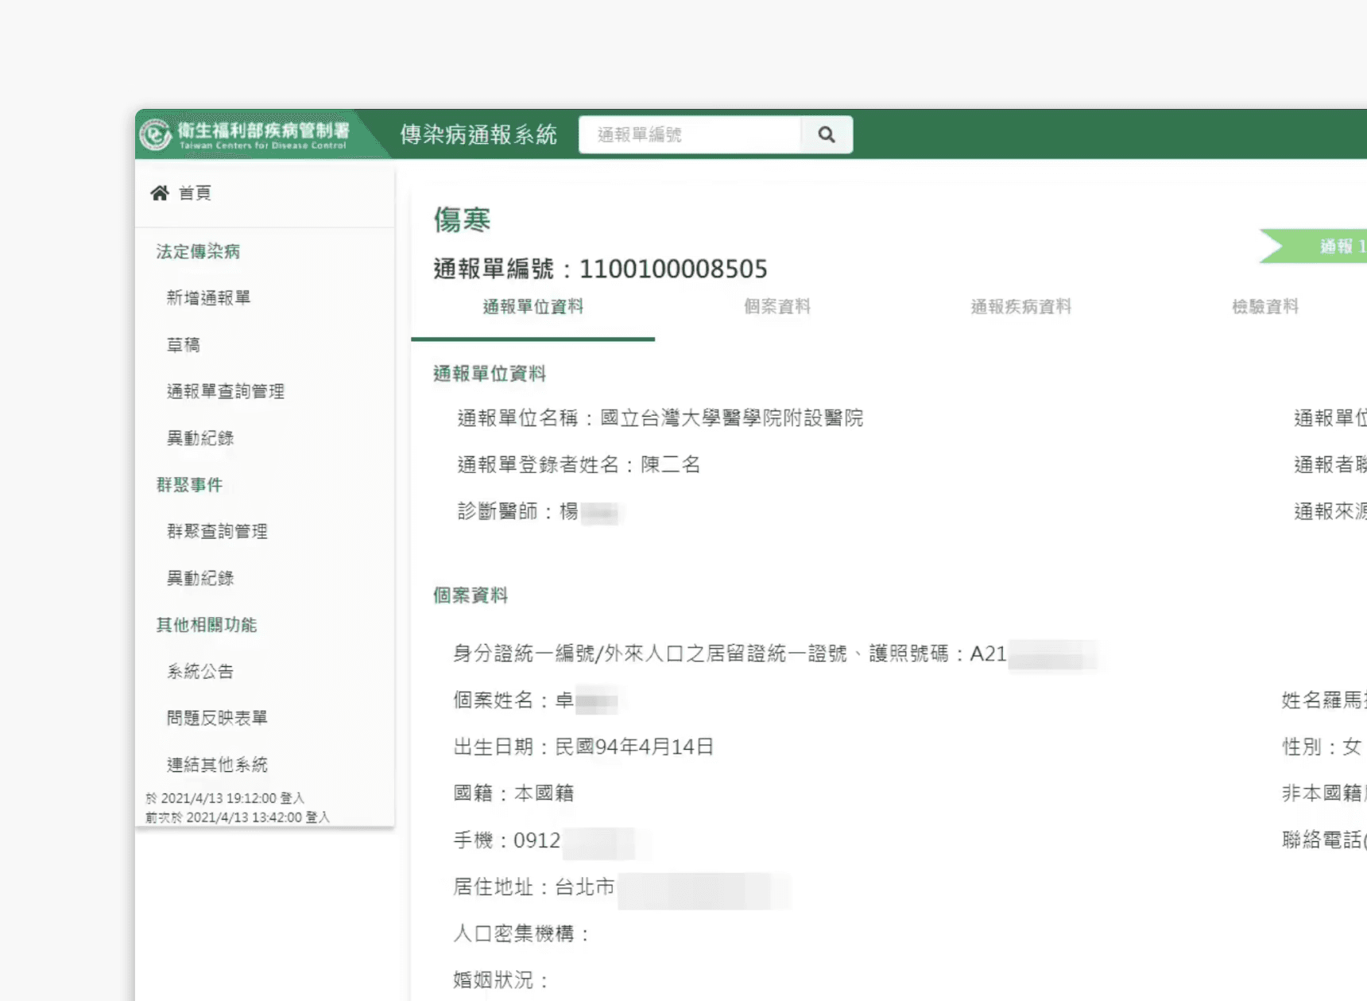Switch to the 檢驗資料 tab
The height and width of the screenshot is (1001, 1367).
pos(1265,307)
